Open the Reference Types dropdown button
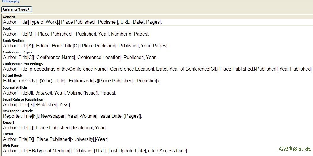Image resolution: width=313 pixels, height=156 pixels. pos(17,9)
